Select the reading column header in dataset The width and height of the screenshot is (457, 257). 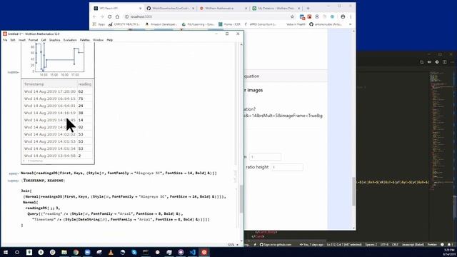point(85,84)
